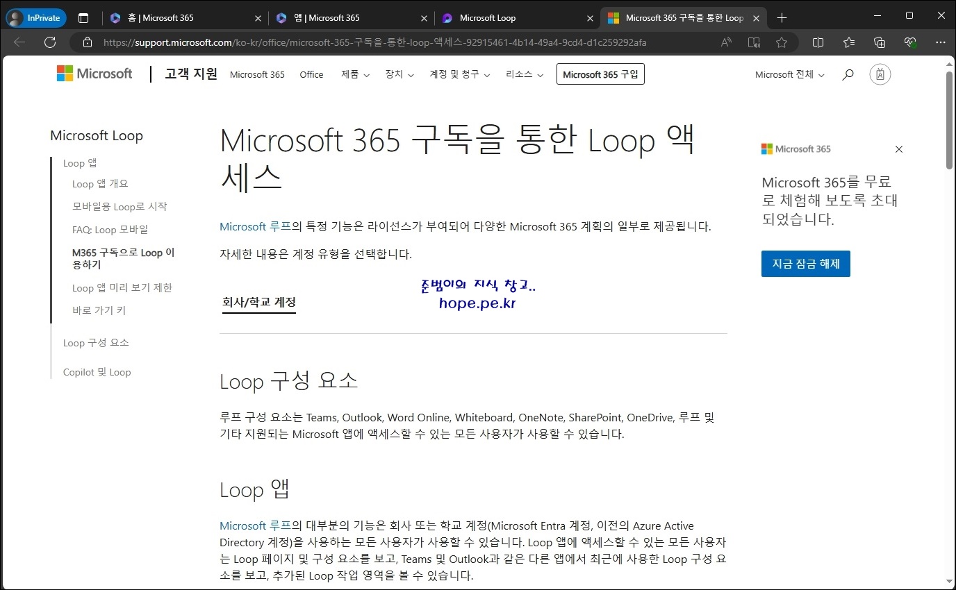Expand Loop 구성 요소 sidebar section
The image size is (956, 590).
(96, 343)
